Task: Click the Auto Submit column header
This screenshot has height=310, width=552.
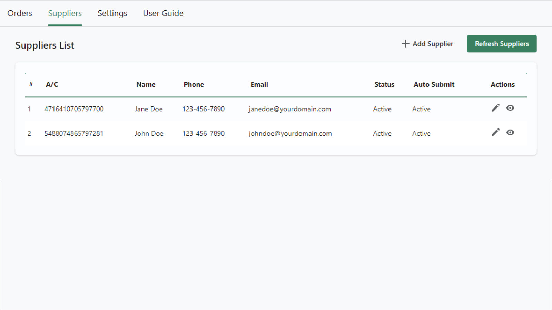Action: click(x=434, y=85)
